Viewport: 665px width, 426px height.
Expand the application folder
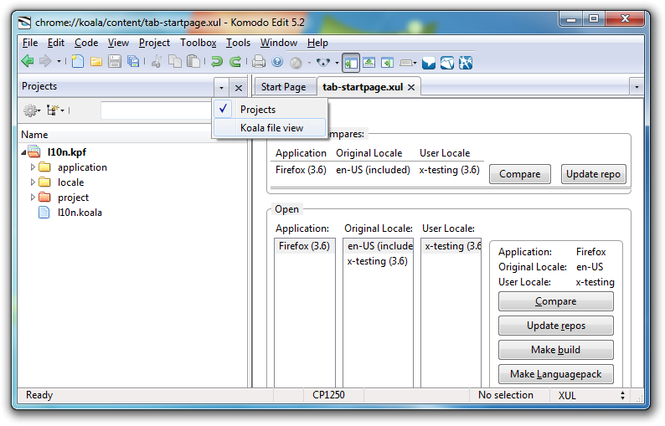click(33, 167)
